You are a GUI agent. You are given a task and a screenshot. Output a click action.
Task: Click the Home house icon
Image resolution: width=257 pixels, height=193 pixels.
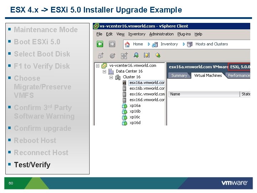pyautogui.click(x=127, y=44)
